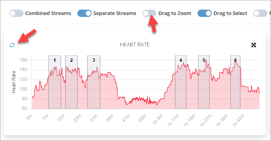Click the Heart Rate y-axis label
The width and height of the screenshot is (271, 141).
point(13,82)
